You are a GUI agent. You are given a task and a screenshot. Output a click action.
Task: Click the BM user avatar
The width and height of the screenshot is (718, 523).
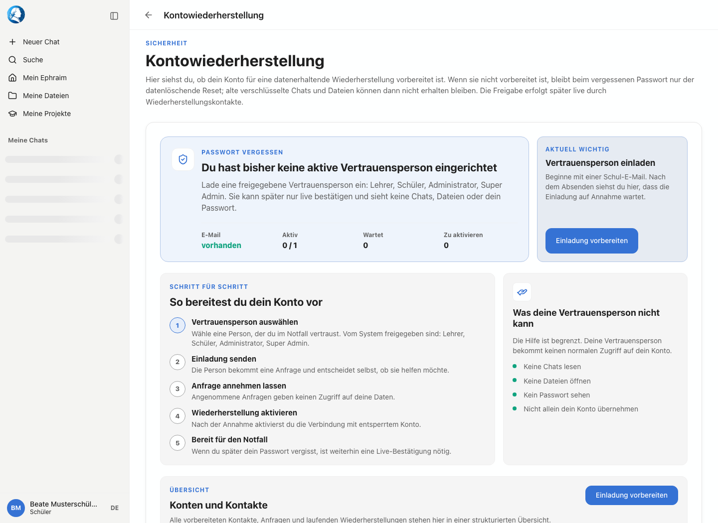coord(16,508)
